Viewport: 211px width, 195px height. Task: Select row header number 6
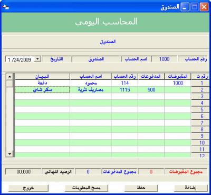(200, 116)
